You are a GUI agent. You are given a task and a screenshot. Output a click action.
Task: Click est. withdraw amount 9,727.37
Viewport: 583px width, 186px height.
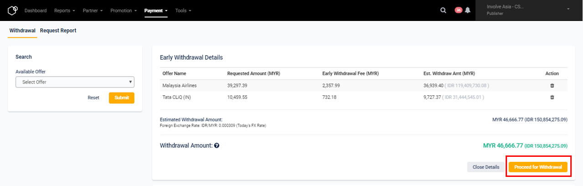coord(432,97)
